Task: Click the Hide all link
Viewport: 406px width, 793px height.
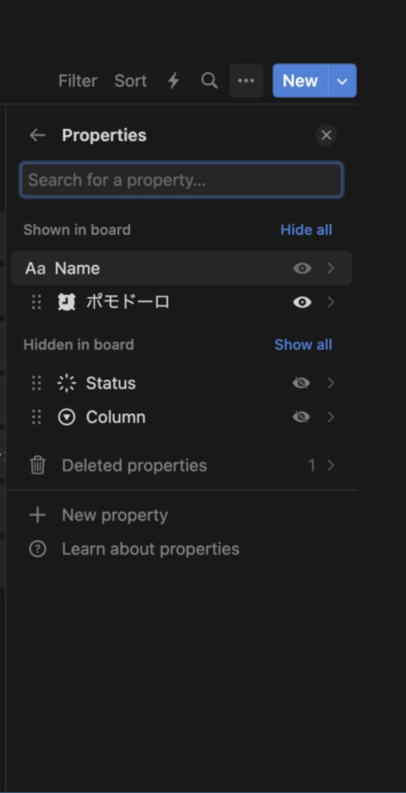Action: click(306, 229)
